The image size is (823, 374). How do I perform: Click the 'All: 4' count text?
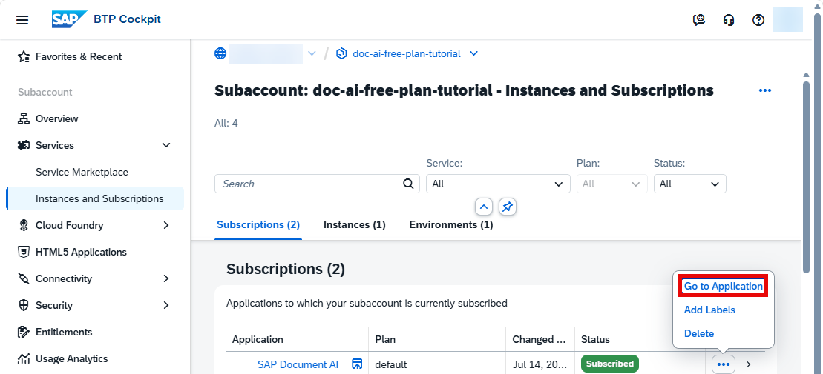226,124
